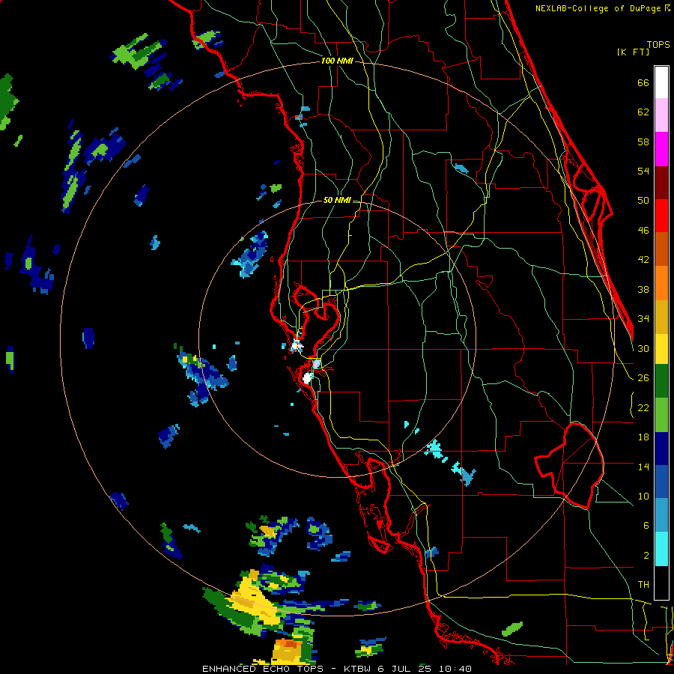Click the 38 legend value
The height and width of the screenshot is (674, 674).
[x=643, y=289]
